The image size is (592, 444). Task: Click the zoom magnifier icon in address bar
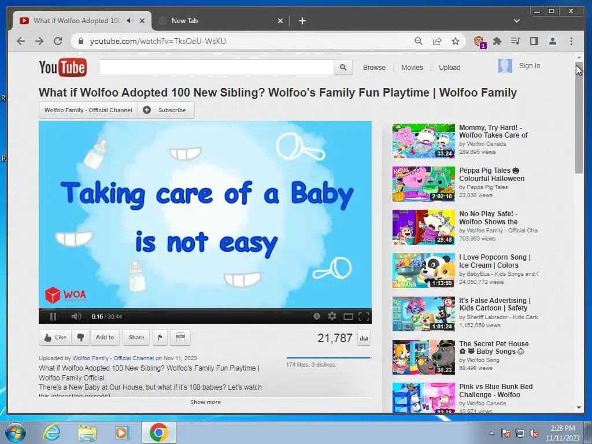point(419,41)
